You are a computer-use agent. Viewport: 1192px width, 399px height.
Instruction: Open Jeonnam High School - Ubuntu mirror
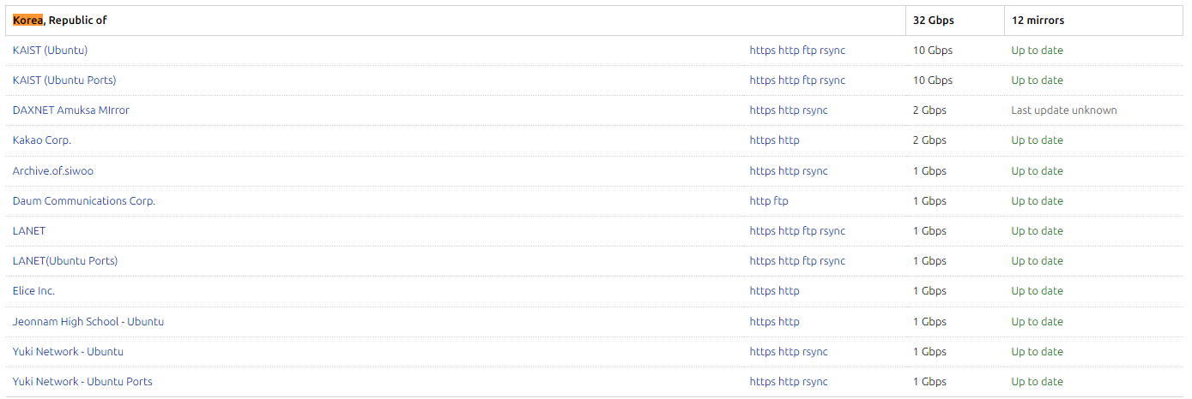(88, 322)
